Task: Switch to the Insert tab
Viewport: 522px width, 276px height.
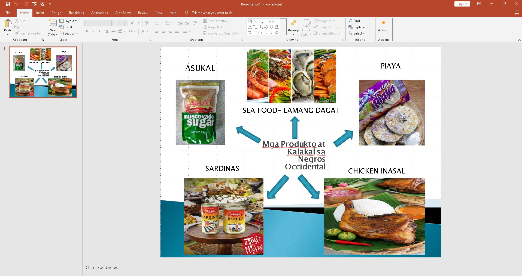Action: 40,13
